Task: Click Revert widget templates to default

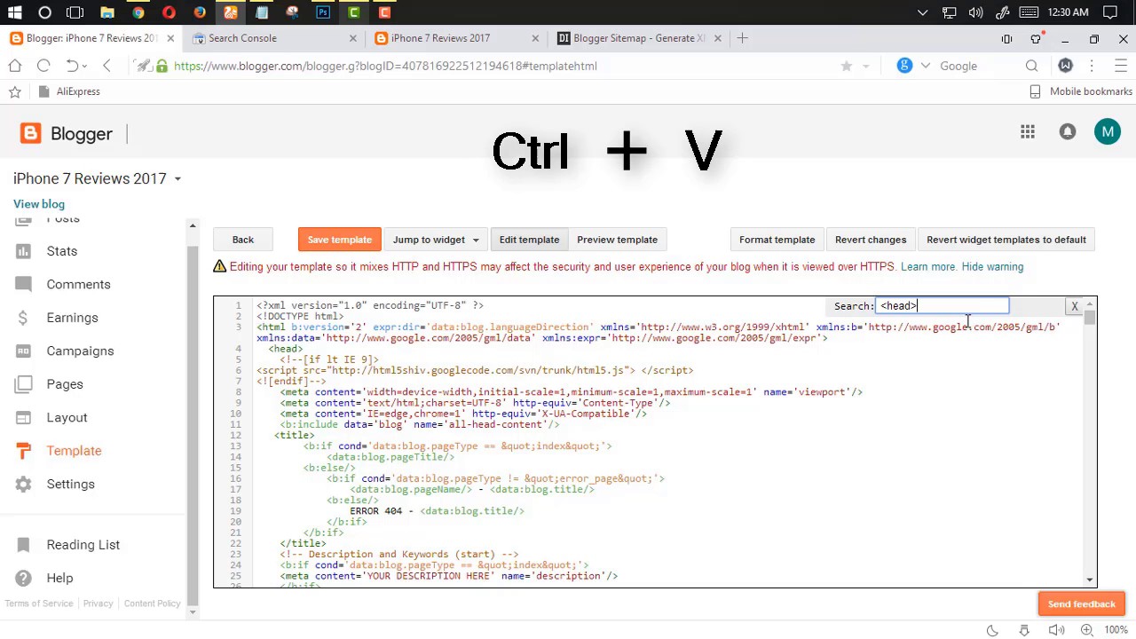Action: [1006, 240]
